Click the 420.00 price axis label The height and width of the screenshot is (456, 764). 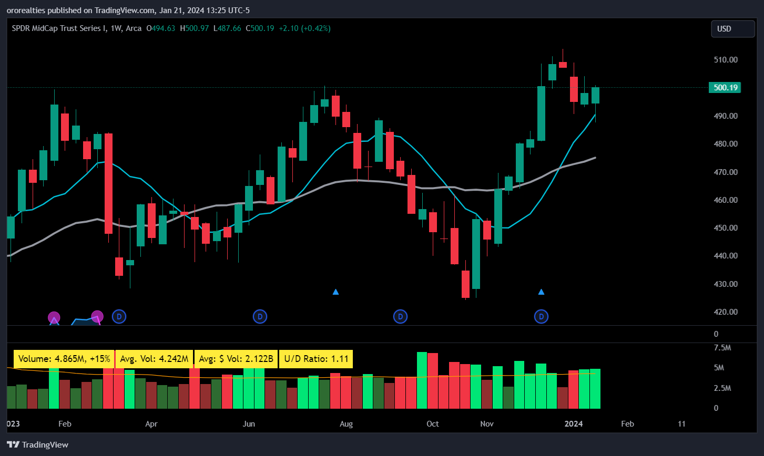click(x=725, y=312)
